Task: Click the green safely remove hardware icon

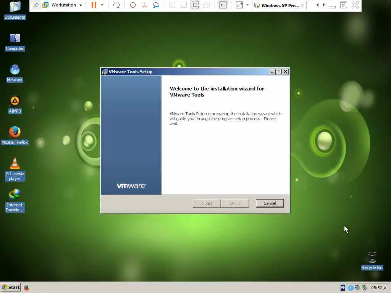Action: tap(364, 288)
